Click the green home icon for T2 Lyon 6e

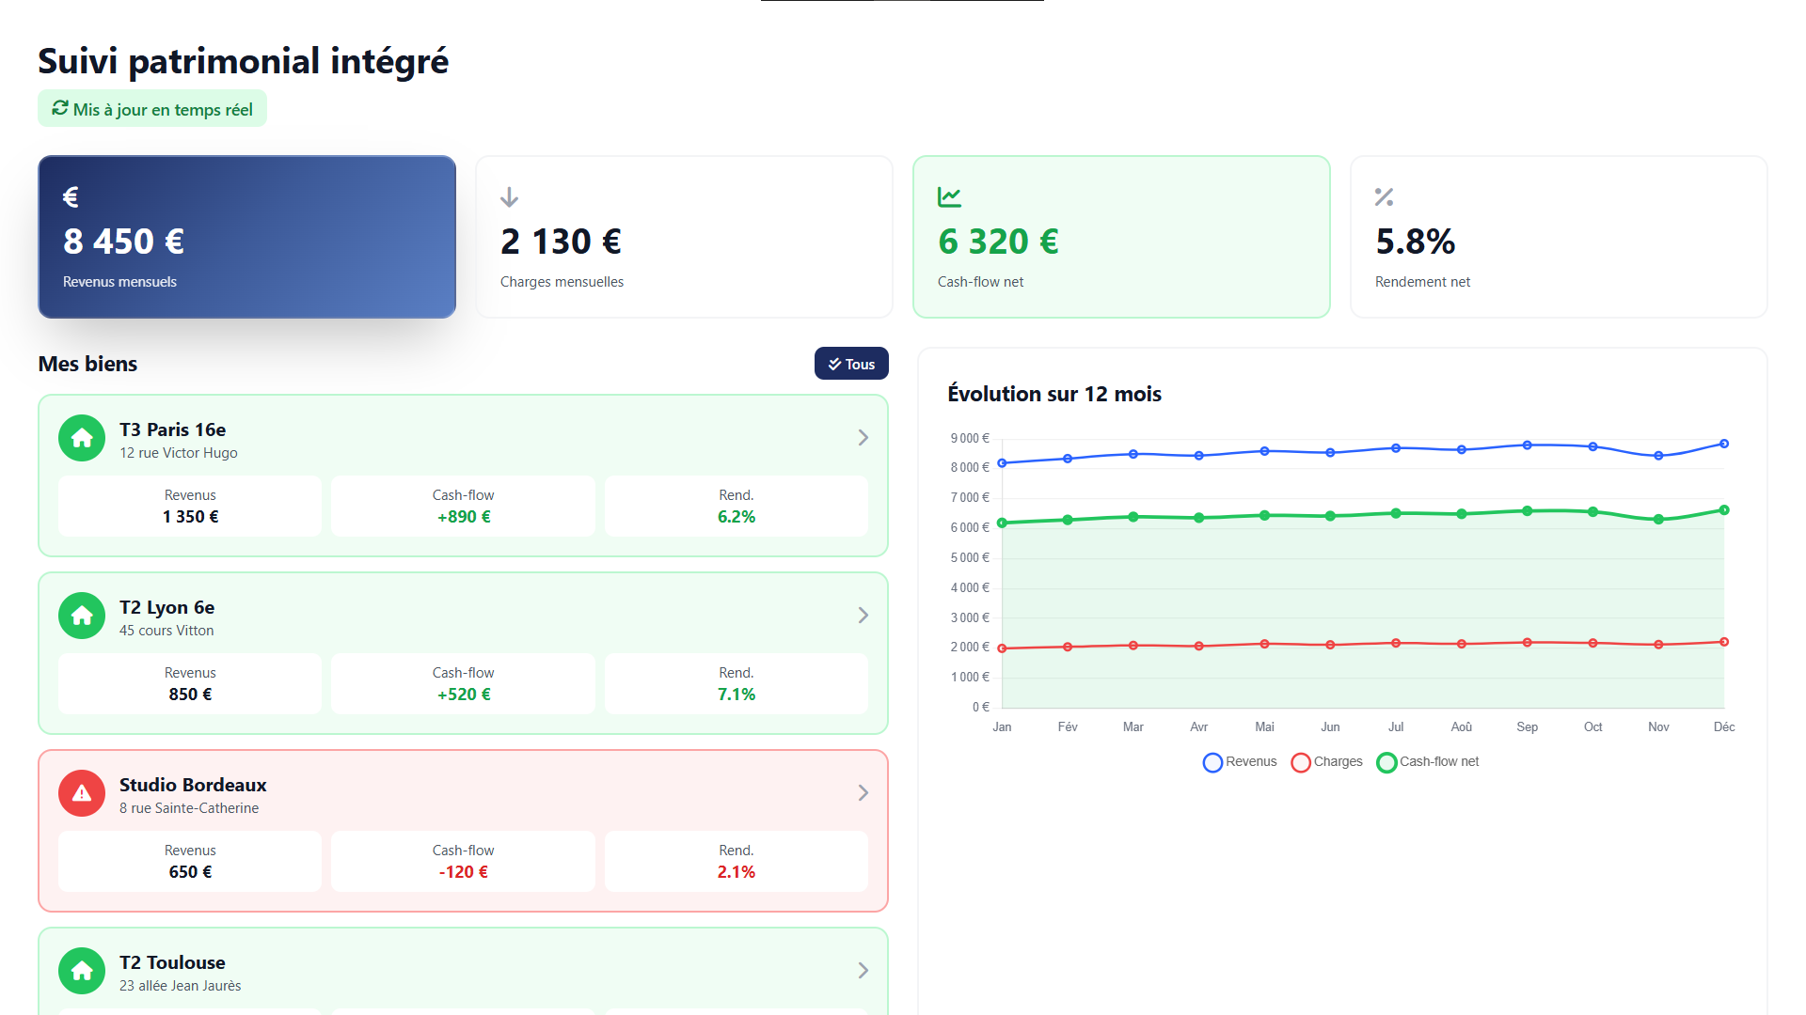pyautogui.click(x=82, y=616)
